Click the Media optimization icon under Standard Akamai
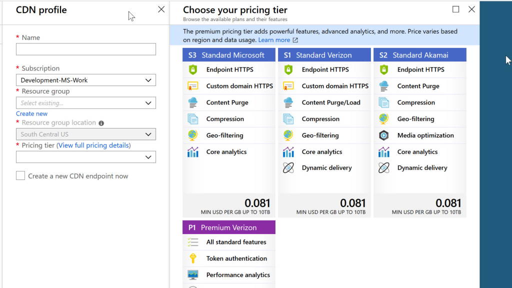The image size is (512, 288). (384, 135)
